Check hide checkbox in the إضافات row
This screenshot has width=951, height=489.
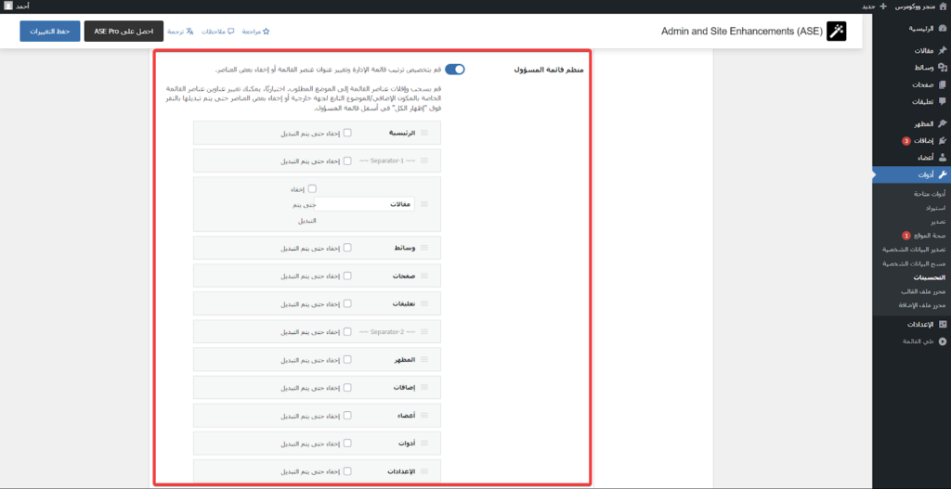347,387
